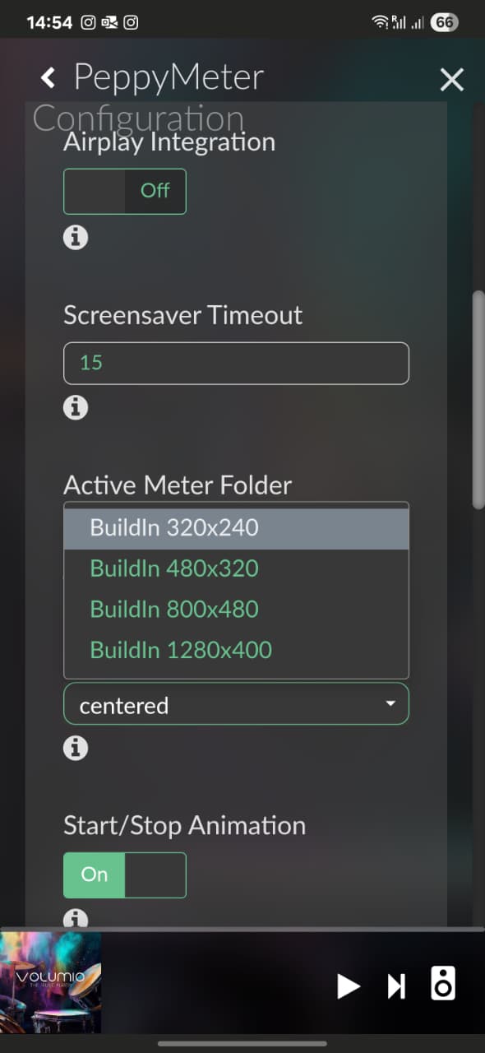Tap the Volumio album art thumbnail
The image size is (485, 1053).
click(x=51, y=982)
